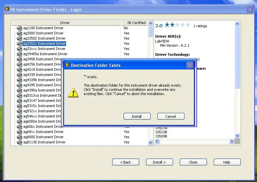Close the Destination Folder Exists dialog
Screen dimensions: 257x182
tap(190, 65)
